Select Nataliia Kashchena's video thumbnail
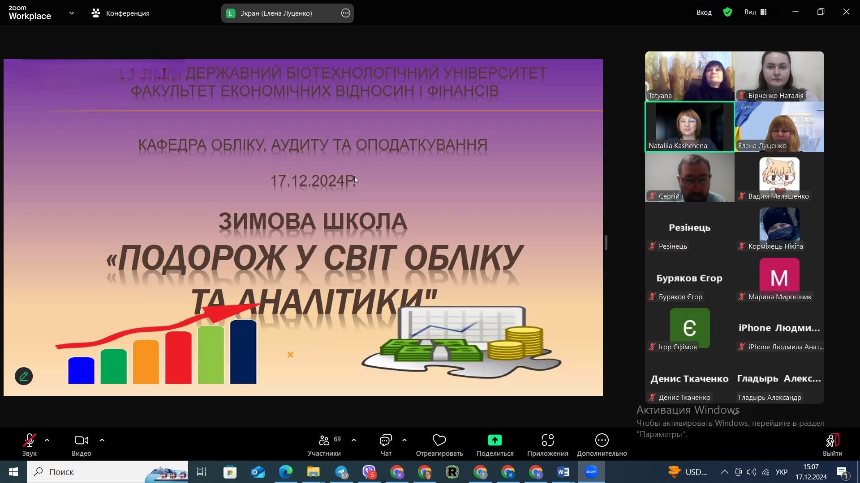 point(689,127)
